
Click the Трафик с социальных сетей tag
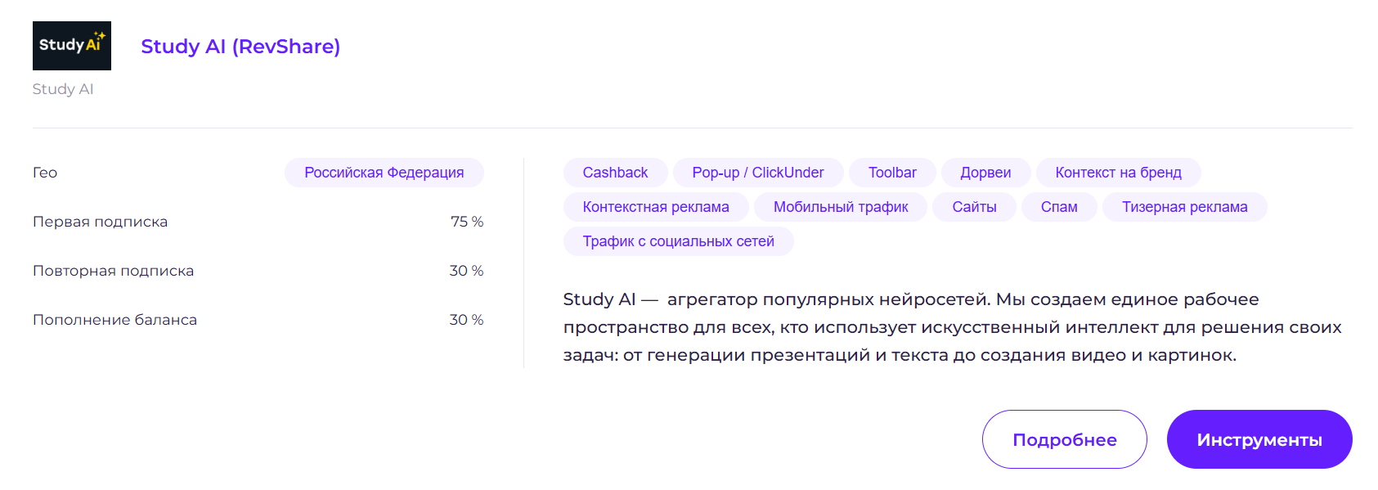click(x=677, y=241)
